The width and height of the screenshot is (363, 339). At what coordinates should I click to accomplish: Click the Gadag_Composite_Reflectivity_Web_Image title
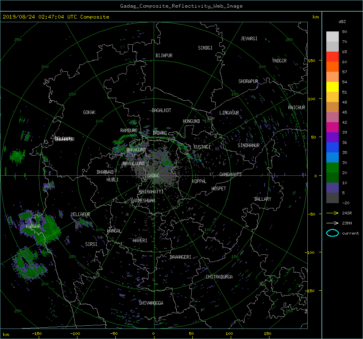[181, 6]
